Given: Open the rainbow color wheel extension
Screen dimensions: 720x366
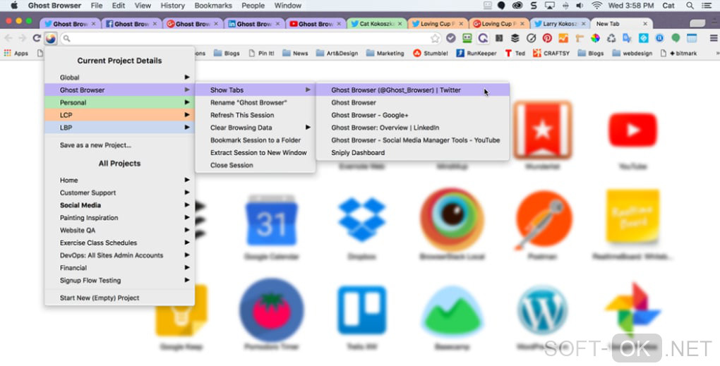Looking at the screenshot, I should point(595,38).
